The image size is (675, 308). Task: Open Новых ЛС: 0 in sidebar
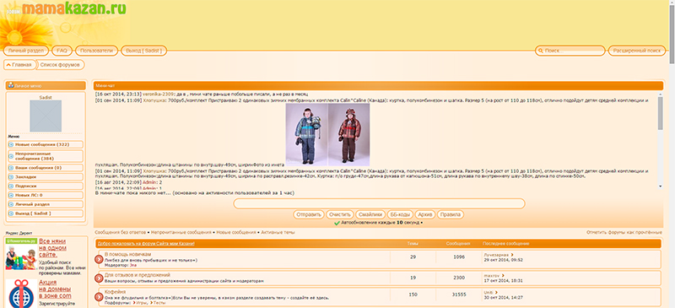pos(29,195)
